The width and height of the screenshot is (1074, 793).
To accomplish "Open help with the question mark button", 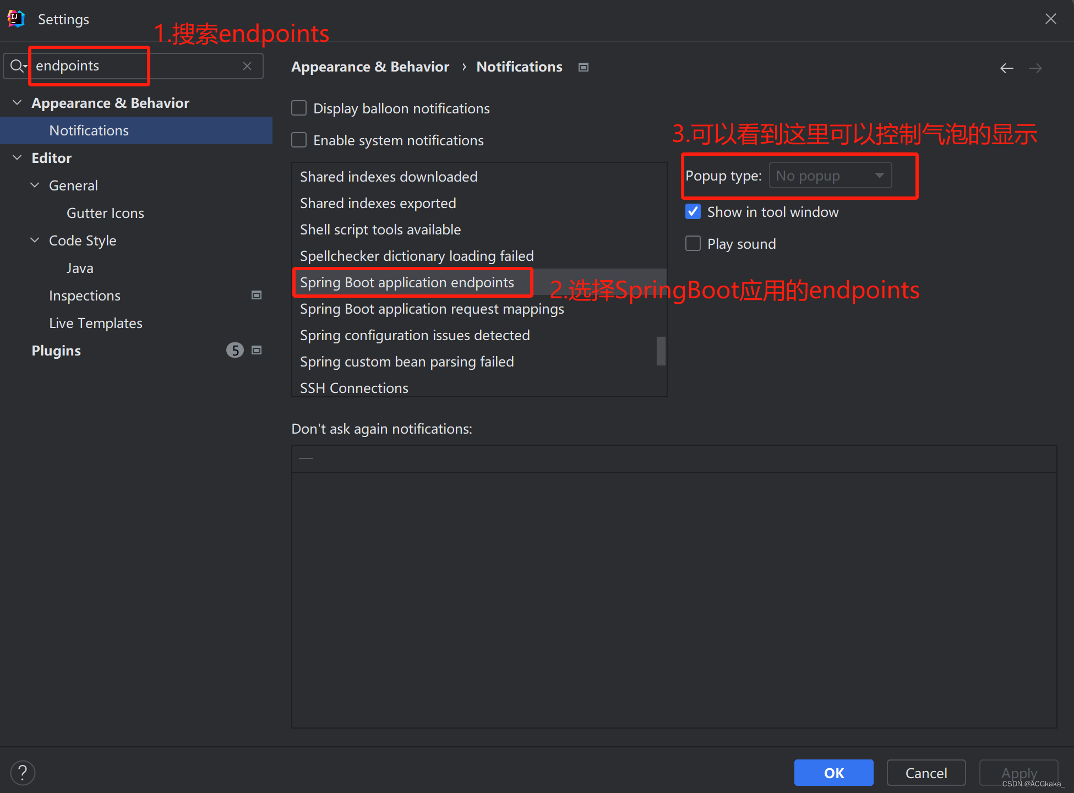I will coord(23,773).
